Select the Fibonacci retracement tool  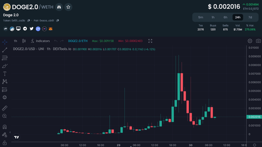(5, 58)
